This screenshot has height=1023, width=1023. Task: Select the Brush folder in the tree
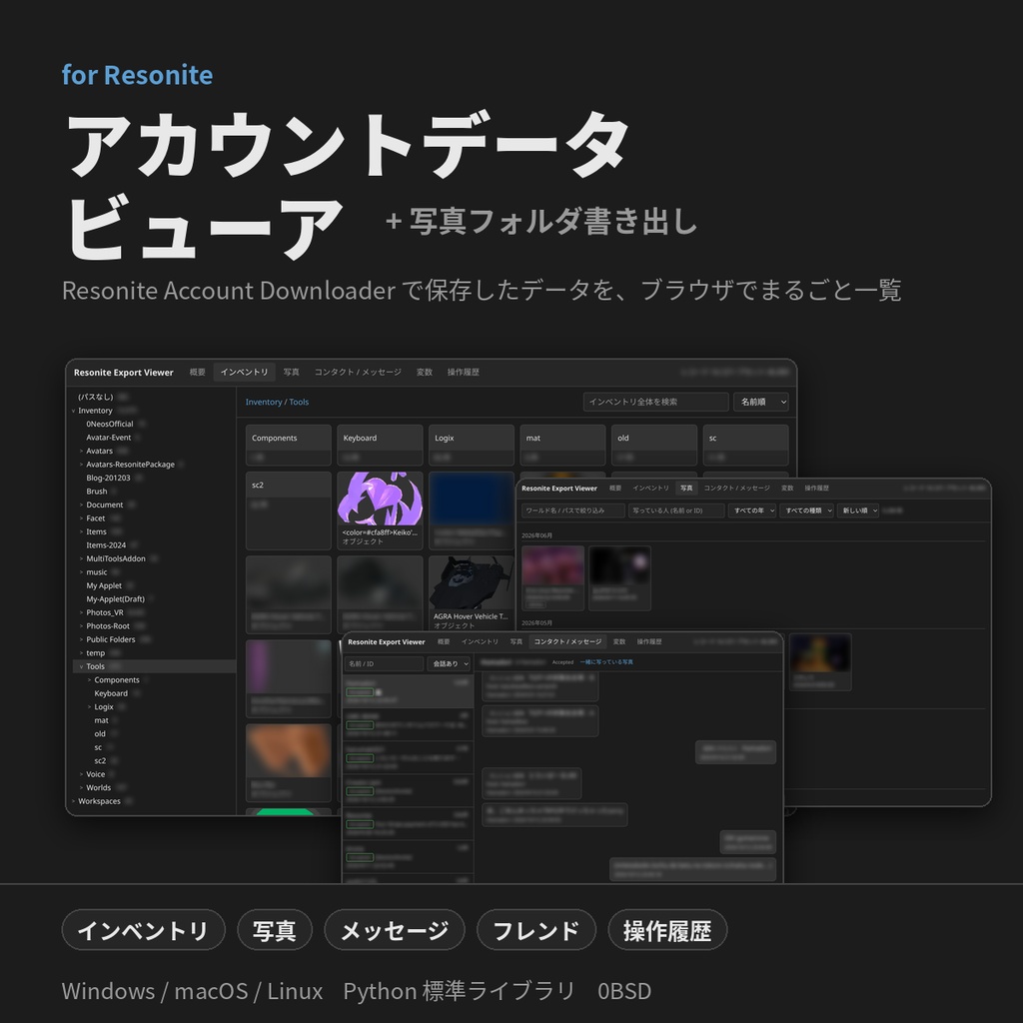[97, 492]
